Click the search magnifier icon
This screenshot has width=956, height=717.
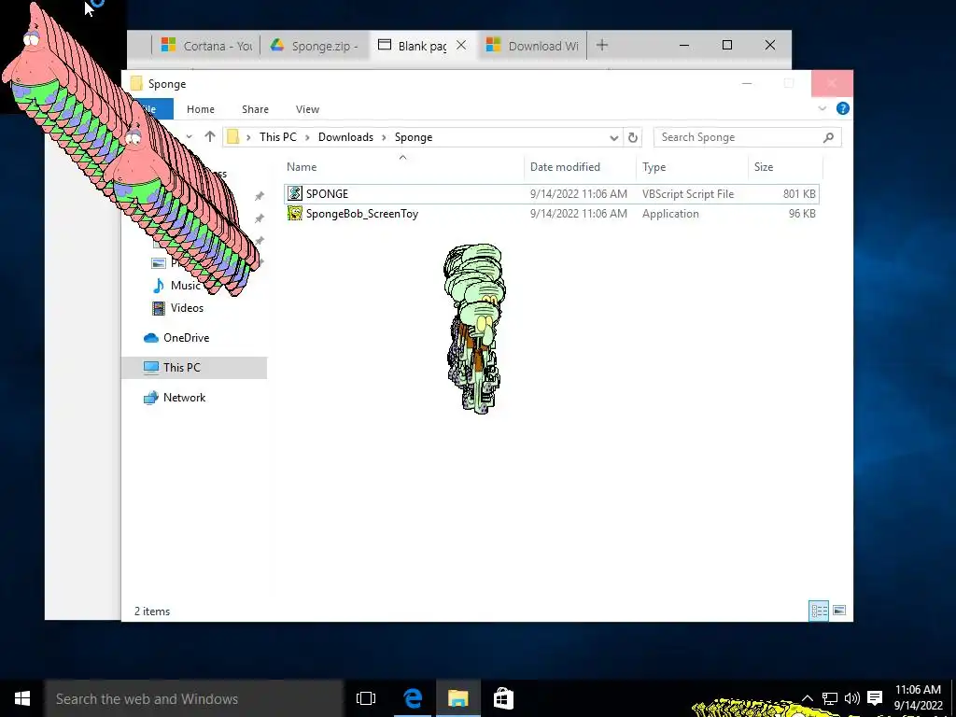pos(828,137)
